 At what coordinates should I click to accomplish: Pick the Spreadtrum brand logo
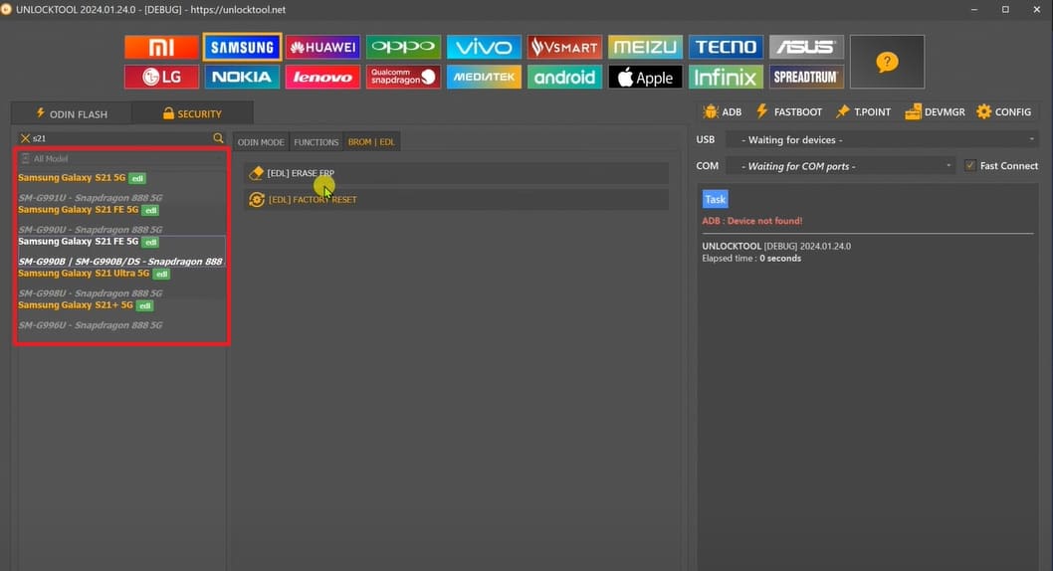pyautogui.click(x=806, y=78)
